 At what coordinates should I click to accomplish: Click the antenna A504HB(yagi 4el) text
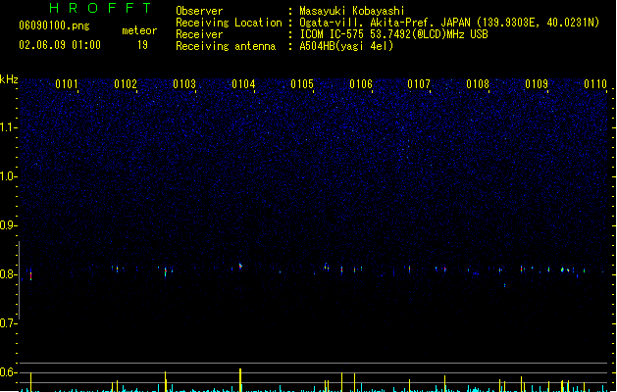[x=346, y=46]
